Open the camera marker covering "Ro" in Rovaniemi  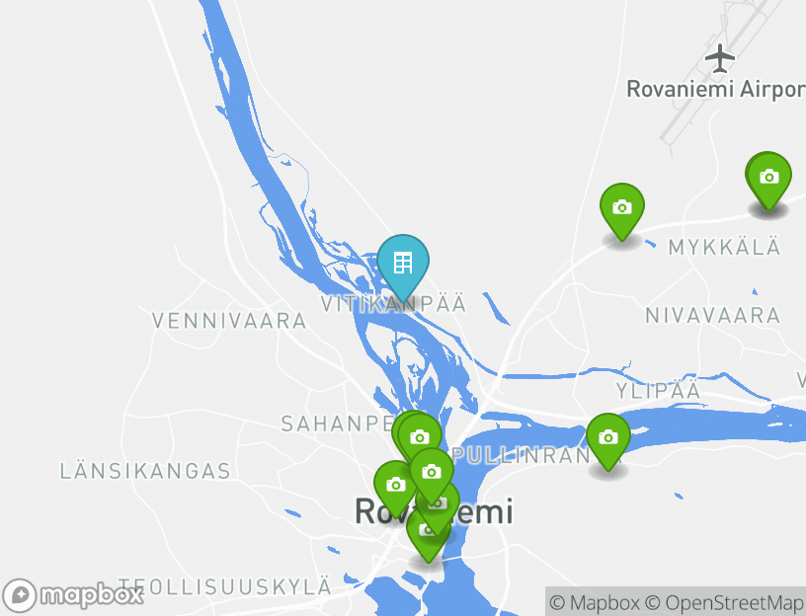(395, 487)
